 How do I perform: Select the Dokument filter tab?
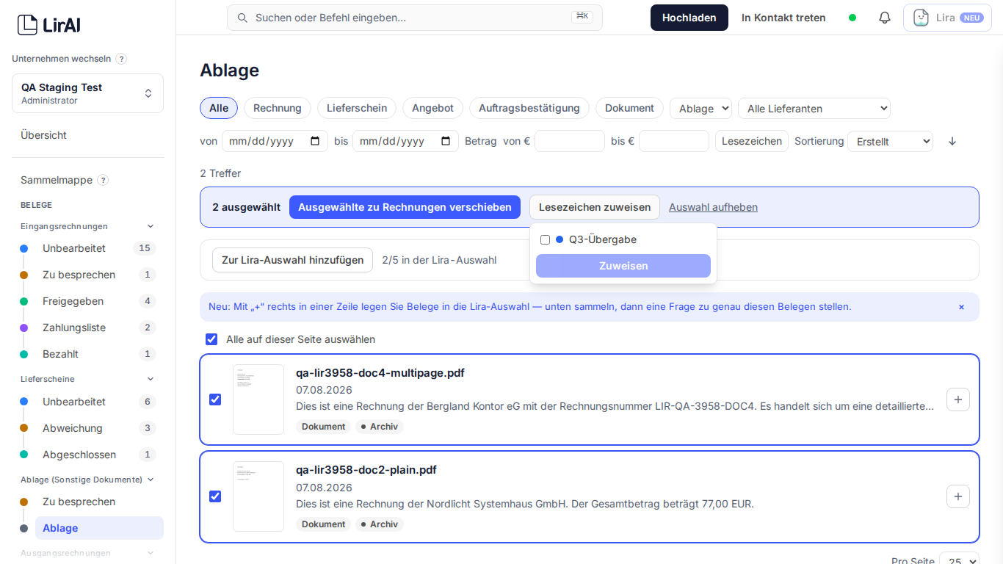tap(629, 108)
